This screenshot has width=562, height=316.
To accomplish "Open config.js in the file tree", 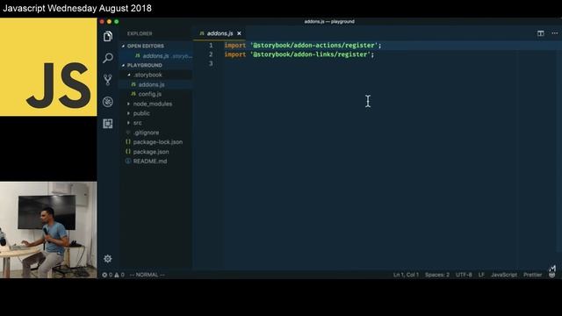I will 150,94.
